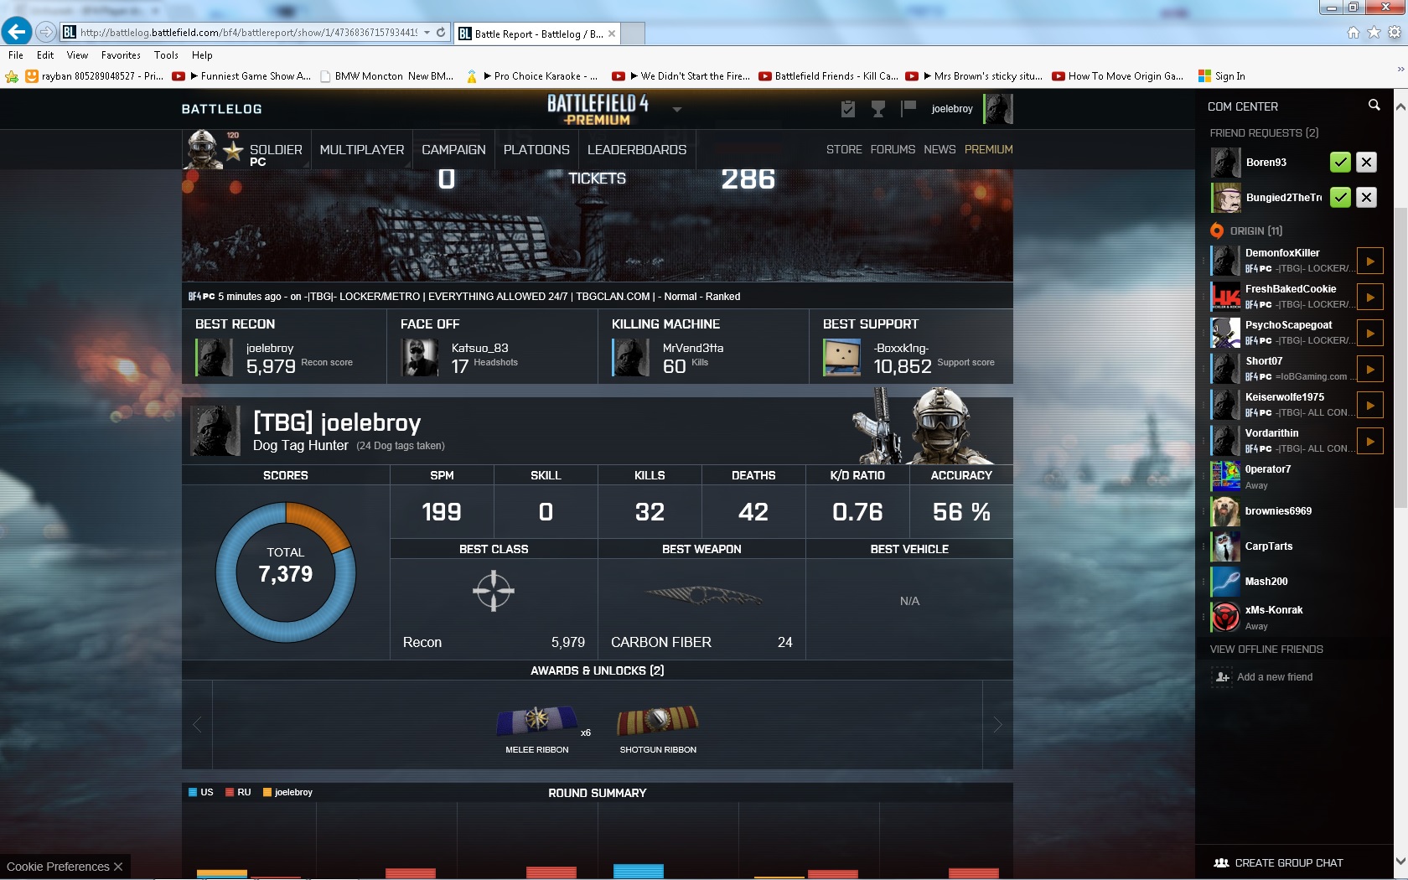Search the Com Center with magnifier icon

[x=1374, y=106]
